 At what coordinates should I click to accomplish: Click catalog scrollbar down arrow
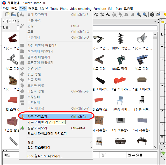[x=155, y=147]
